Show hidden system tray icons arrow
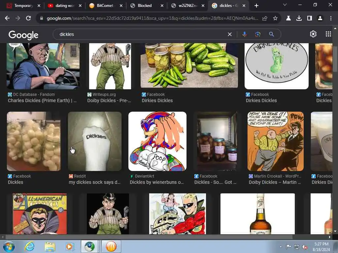 [281, 247]
